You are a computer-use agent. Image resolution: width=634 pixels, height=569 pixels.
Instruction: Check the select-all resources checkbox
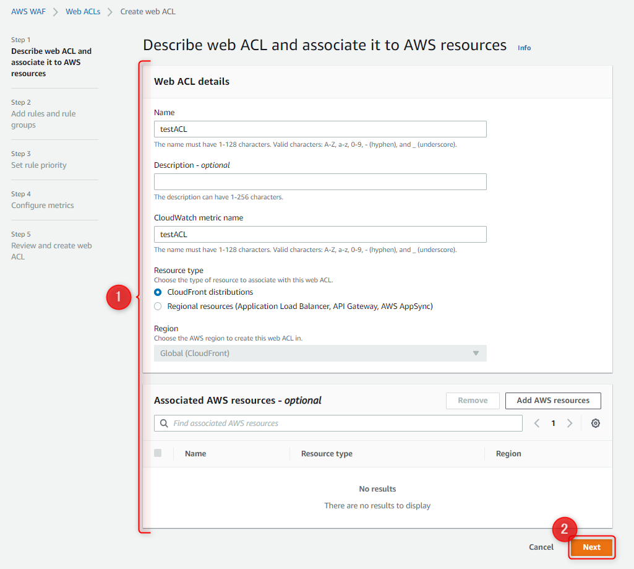coord(158,453)
